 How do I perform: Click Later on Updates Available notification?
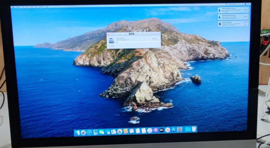[245, 25]
